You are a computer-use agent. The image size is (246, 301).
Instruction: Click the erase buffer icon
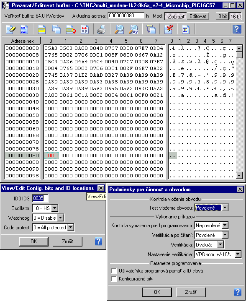(x=10, y=29)
